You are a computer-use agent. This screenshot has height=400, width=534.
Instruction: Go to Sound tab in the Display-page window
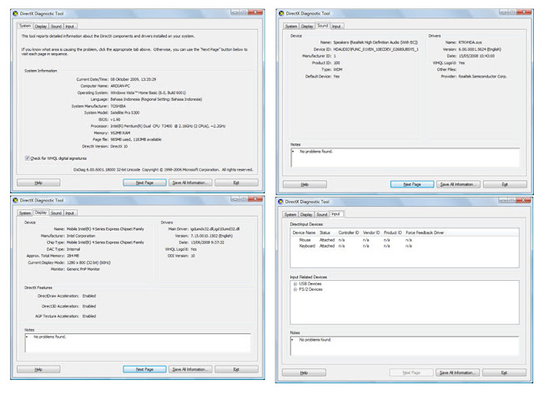point(56,213)
